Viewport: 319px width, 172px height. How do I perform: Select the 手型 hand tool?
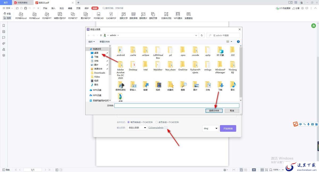click(7, 13)
